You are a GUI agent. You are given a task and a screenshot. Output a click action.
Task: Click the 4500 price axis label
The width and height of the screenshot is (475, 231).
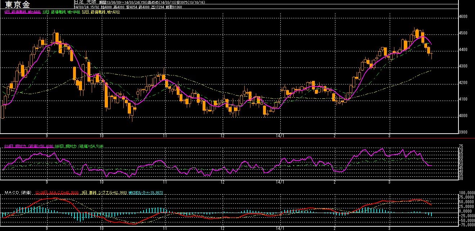click(x=463, y=33)
